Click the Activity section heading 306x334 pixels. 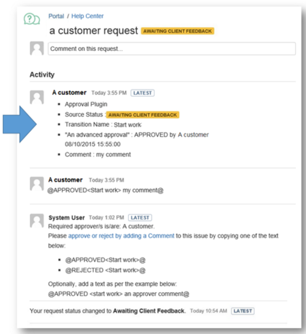42,75
